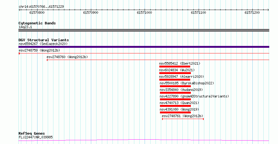Click the 61570800 ruler tick label
This screenshot has height=144, width=278.
[37, 12]
